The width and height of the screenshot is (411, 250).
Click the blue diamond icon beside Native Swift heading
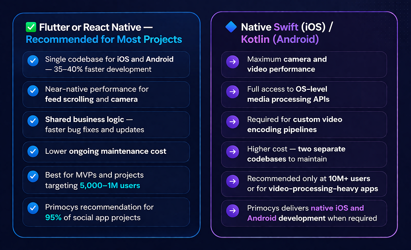tap(231, 27)
